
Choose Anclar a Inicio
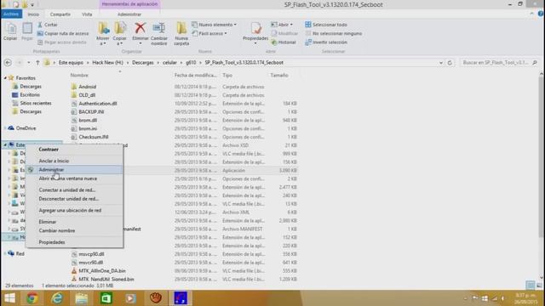click(74, 161)
